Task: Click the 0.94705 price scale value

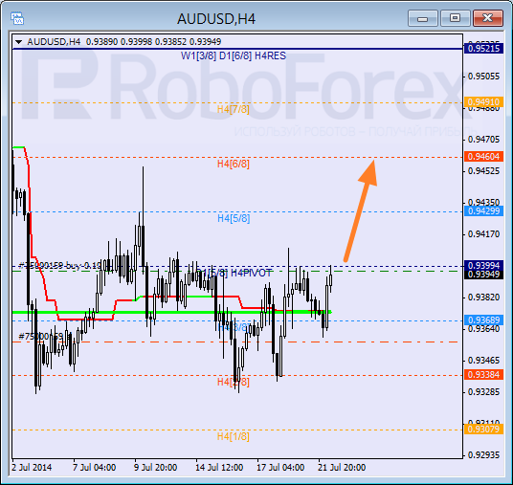Action: point(484,140)
